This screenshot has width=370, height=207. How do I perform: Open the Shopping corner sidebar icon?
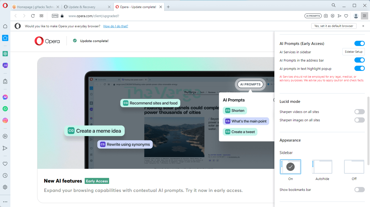5,81
